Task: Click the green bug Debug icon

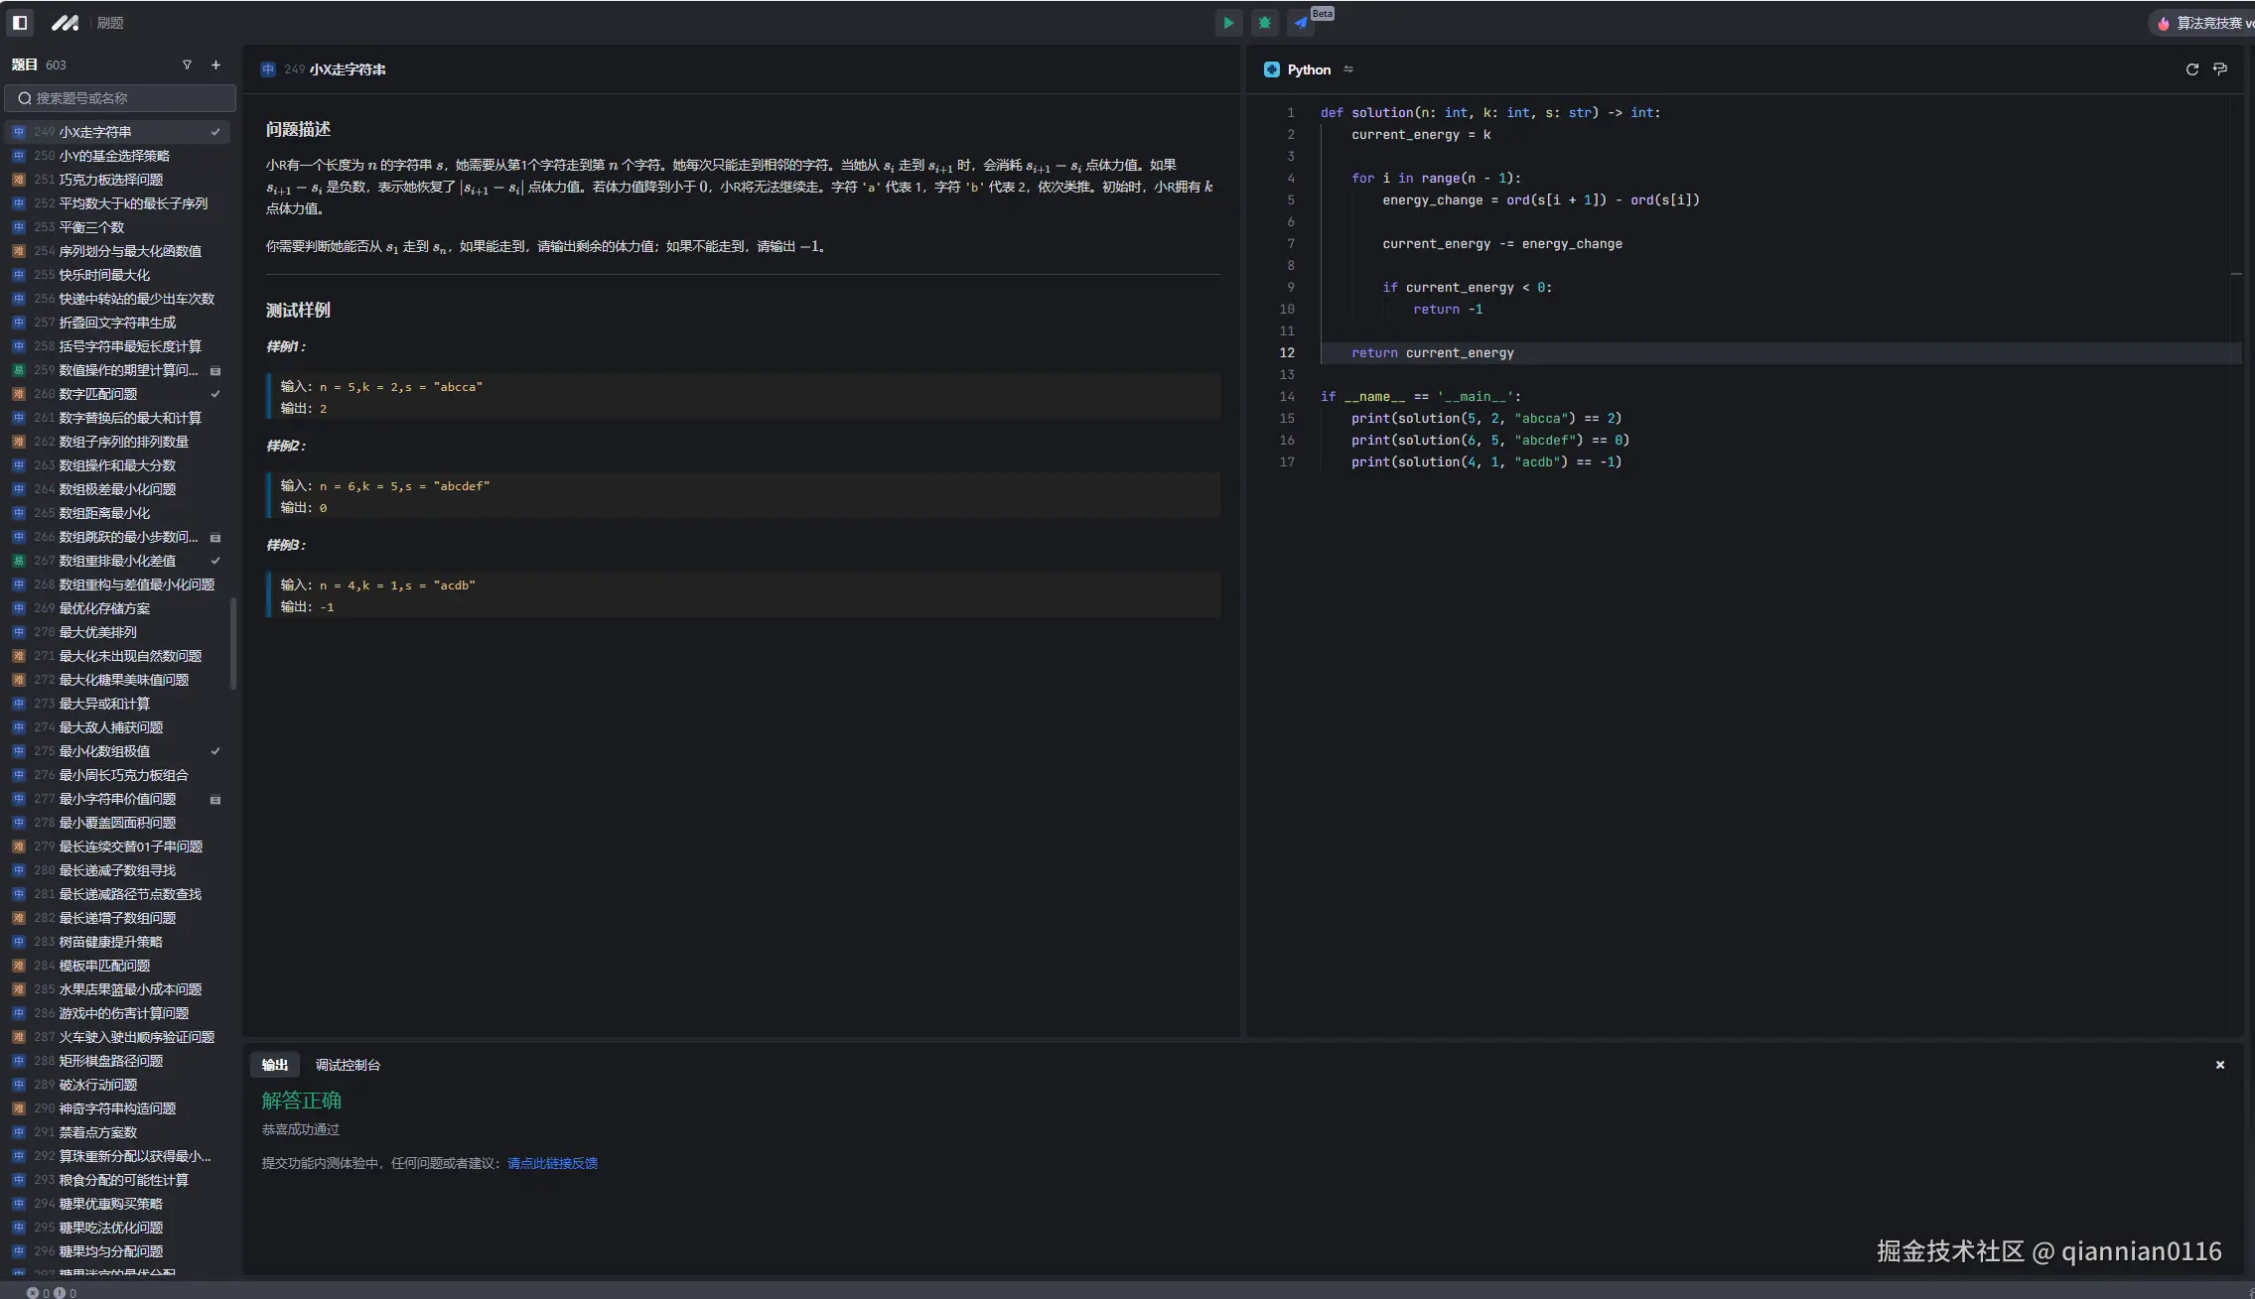Action: point(1264,23)
